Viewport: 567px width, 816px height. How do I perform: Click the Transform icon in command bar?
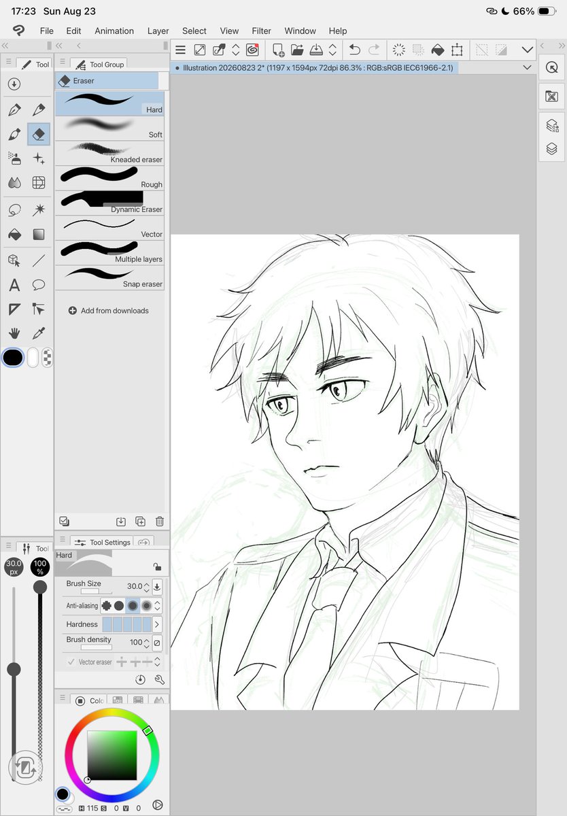click(x=457, y=50)
